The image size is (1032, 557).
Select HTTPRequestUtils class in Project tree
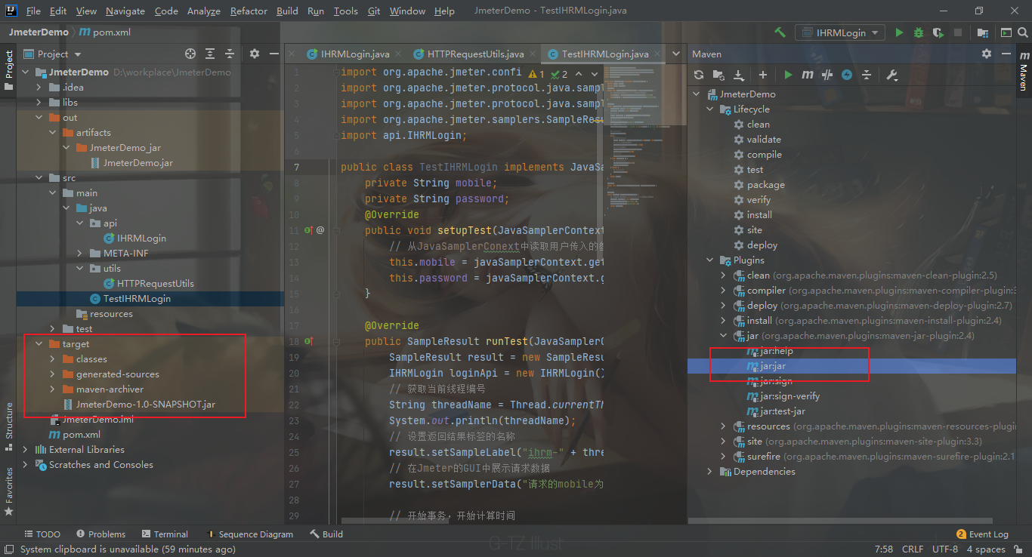[x=155, y=284]
